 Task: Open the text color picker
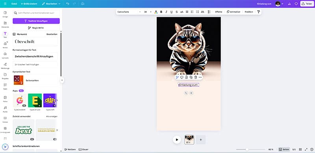(x=156, y=12)
